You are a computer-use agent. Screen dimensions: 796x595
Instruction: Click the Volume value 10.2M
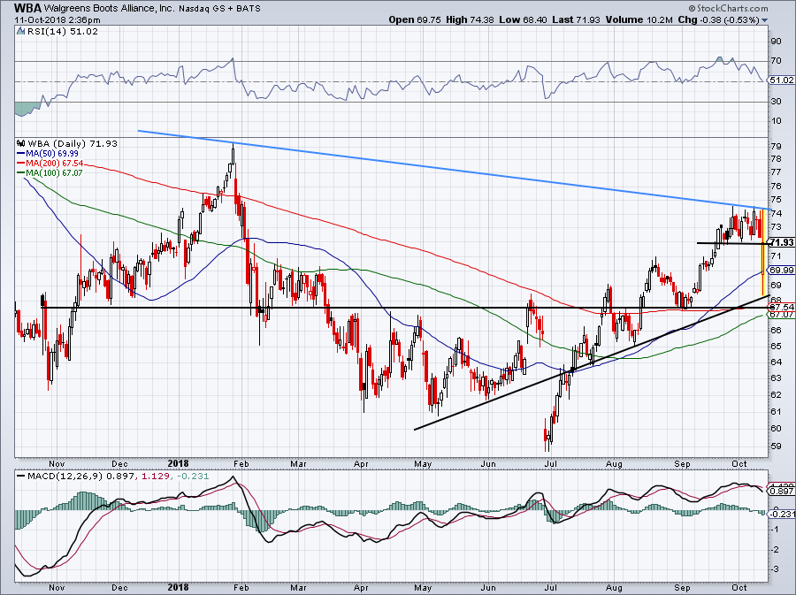tap(659, 20)
